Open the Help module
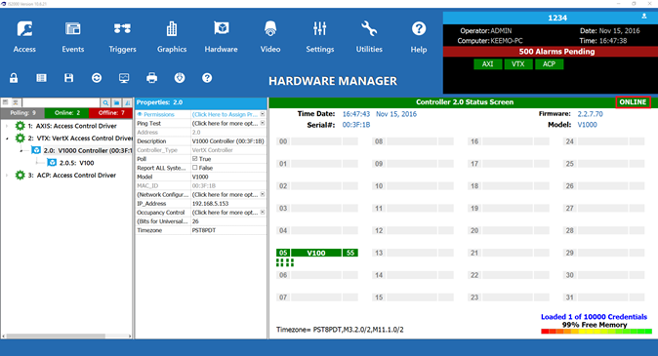 pyautogui.click(x=419, y=37)
